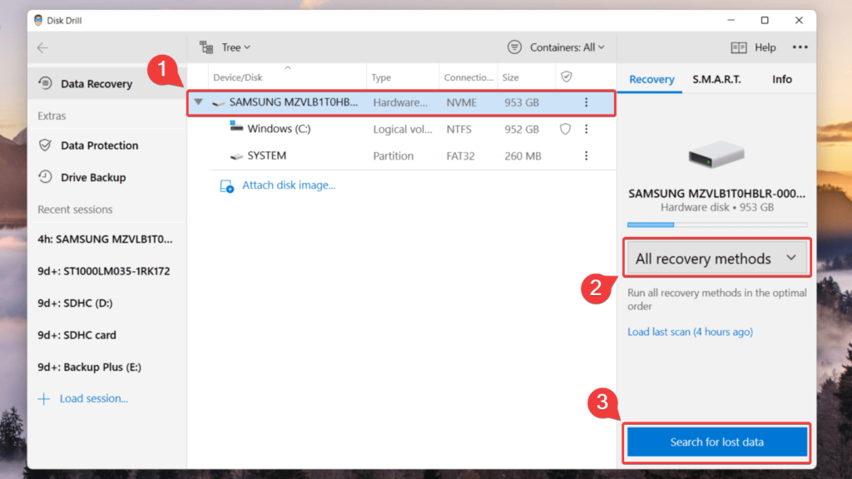Collapse the SAMSUNG drive tree entry
This screenshot has height=479, width=852.
(x=197, y=102)
